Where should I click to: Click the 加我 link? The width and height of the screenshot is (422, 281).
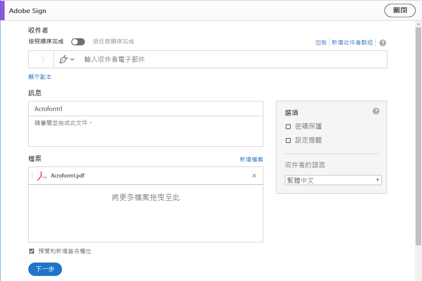click(x=321, y=42)
